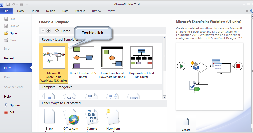Click template list scroll down arrow

(164, 97)
